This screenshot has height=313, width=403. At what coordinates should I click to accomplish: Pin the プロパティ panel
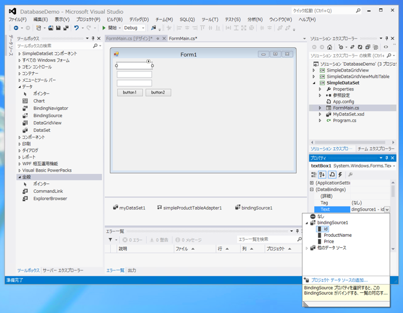click(386, 158)
